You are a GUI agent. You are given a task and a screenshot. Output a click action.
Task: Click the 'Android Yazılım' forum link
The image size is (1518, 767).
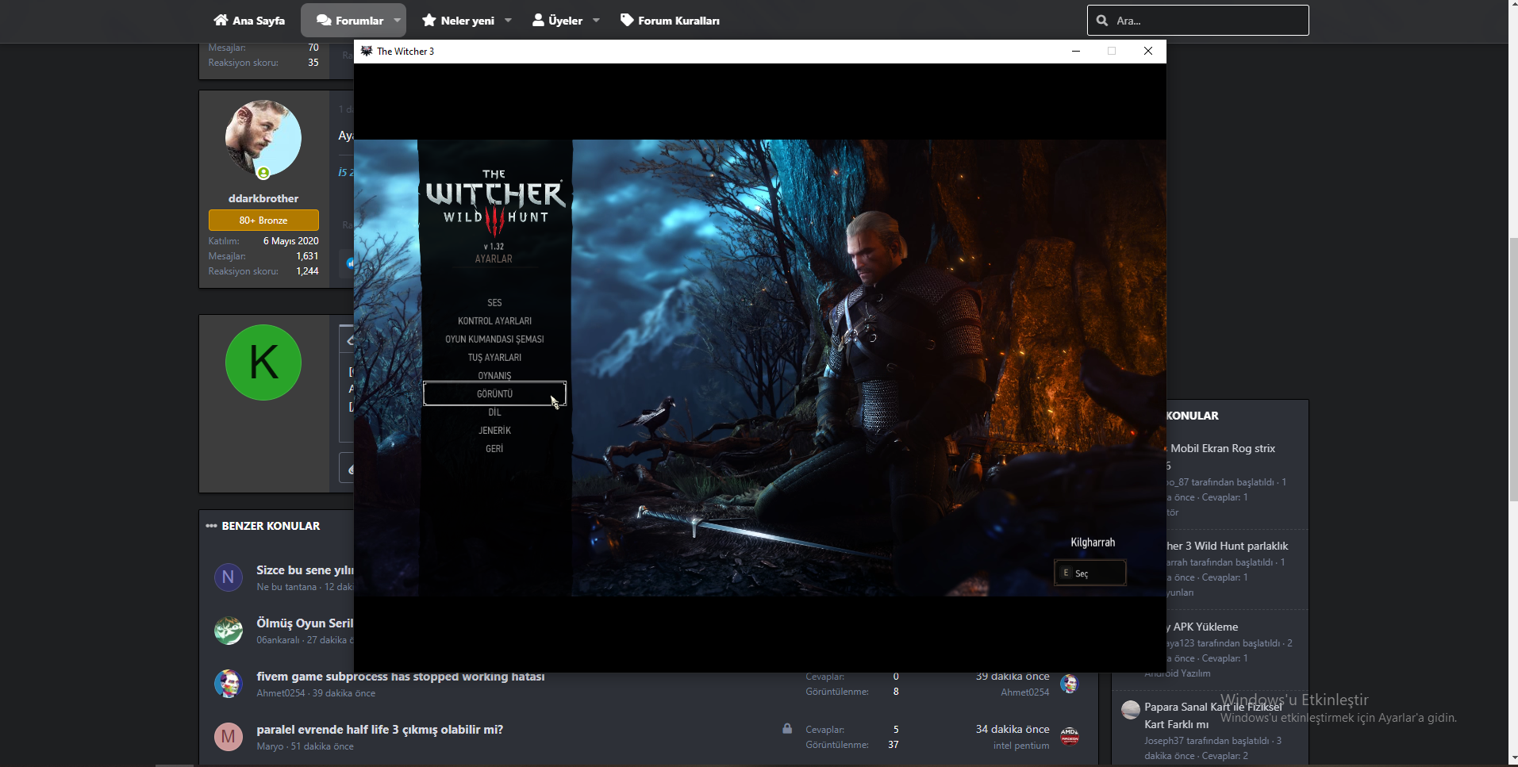coord(1178,673)
